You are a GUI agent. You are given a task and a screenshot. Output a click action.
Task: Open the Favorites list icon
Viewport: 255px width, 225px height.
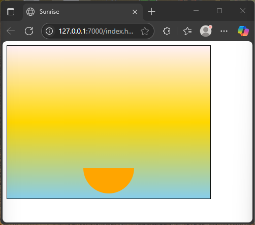pyautogui.click(x=187, y=31)
